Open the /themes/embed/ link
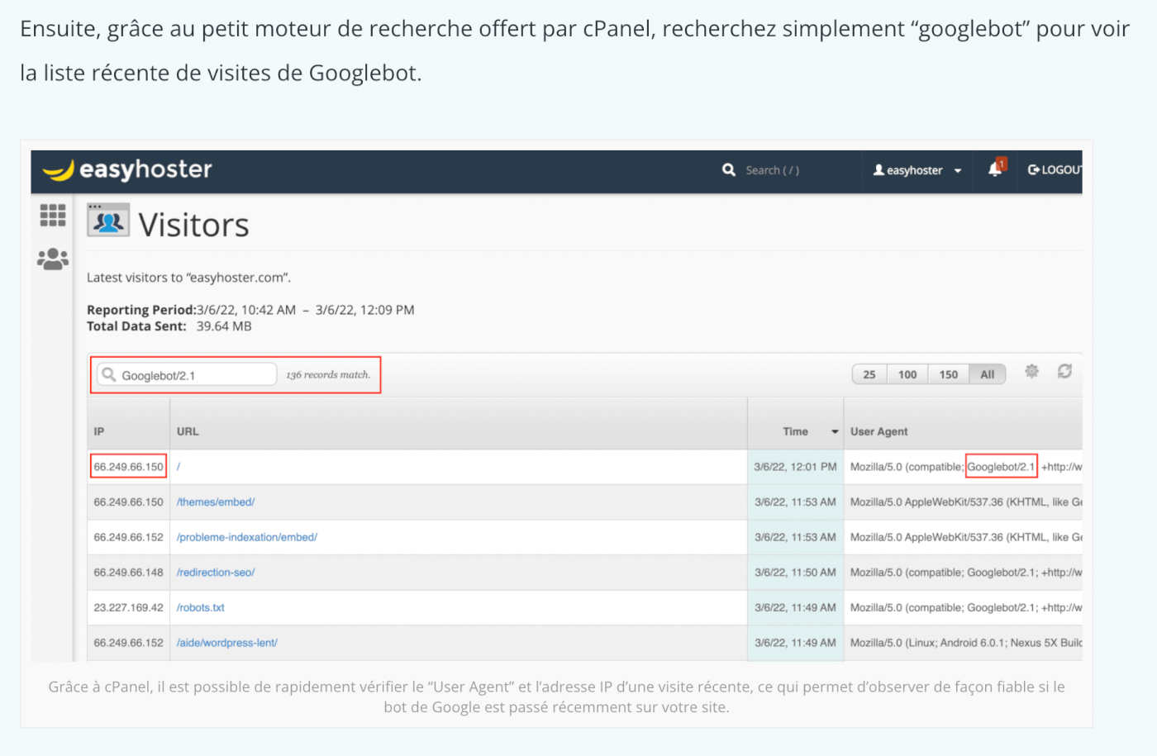The image size is (1157, 756). (216, 502)
